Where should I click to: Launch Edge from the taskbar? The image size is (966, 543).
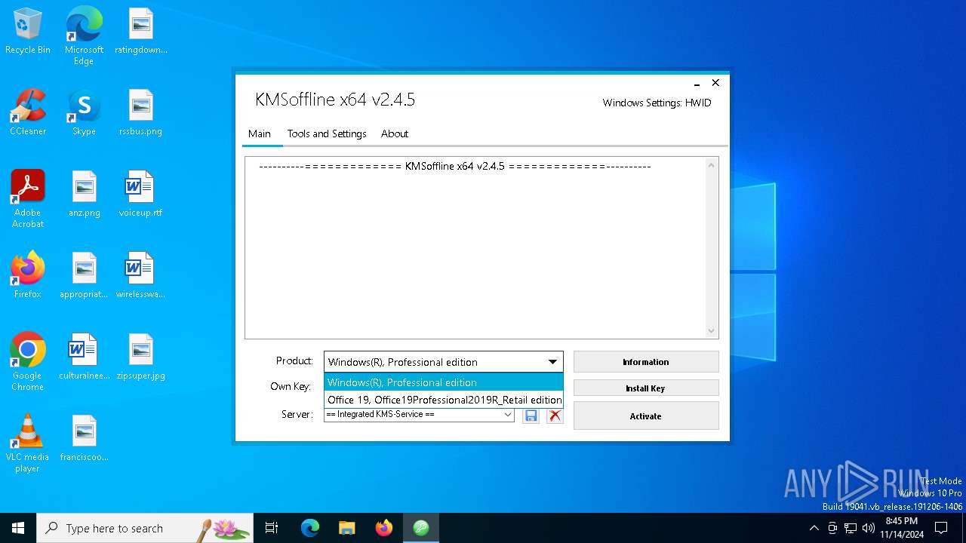point(310,528)
